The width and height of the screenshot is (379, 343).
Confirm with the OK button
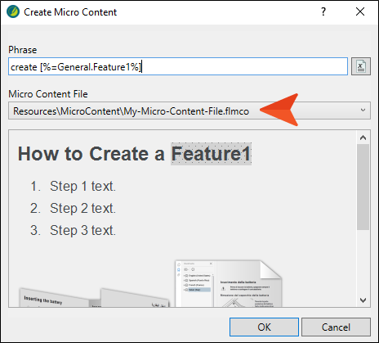click(264, 327)
